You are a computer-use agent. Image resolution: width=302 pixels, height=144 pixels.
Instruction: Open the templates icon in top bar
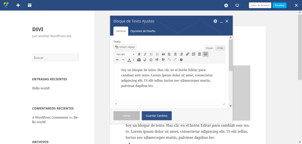pos(29,5)
